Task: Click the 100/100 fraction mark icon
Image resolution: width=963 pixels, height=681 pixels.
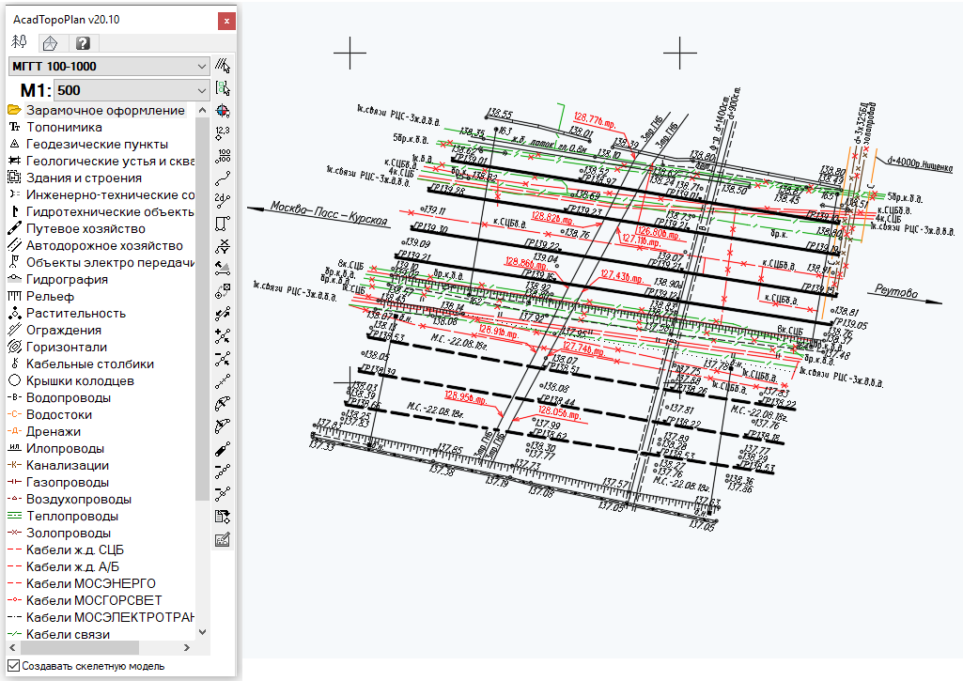Action: [223, 156]
